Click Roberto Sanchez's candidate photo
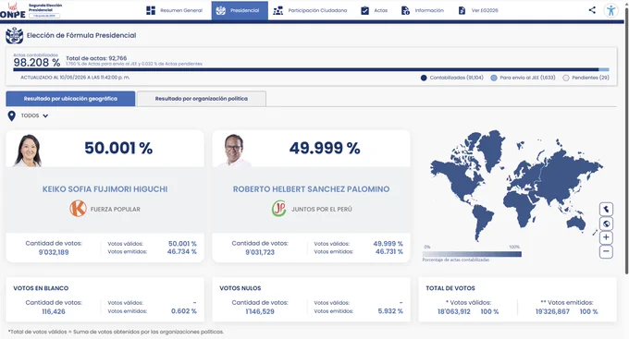This screenshot has width=629, height=339. [234, 150]
